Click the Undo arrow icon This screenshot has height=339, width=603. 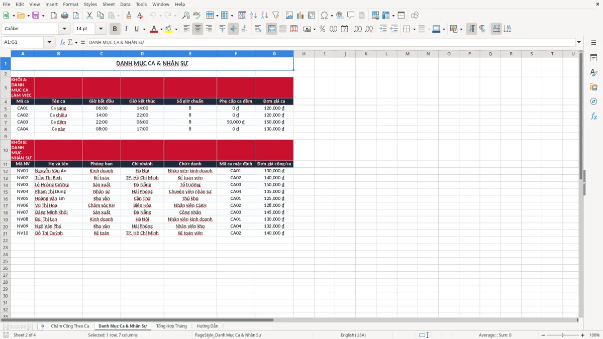click(153, 16)
